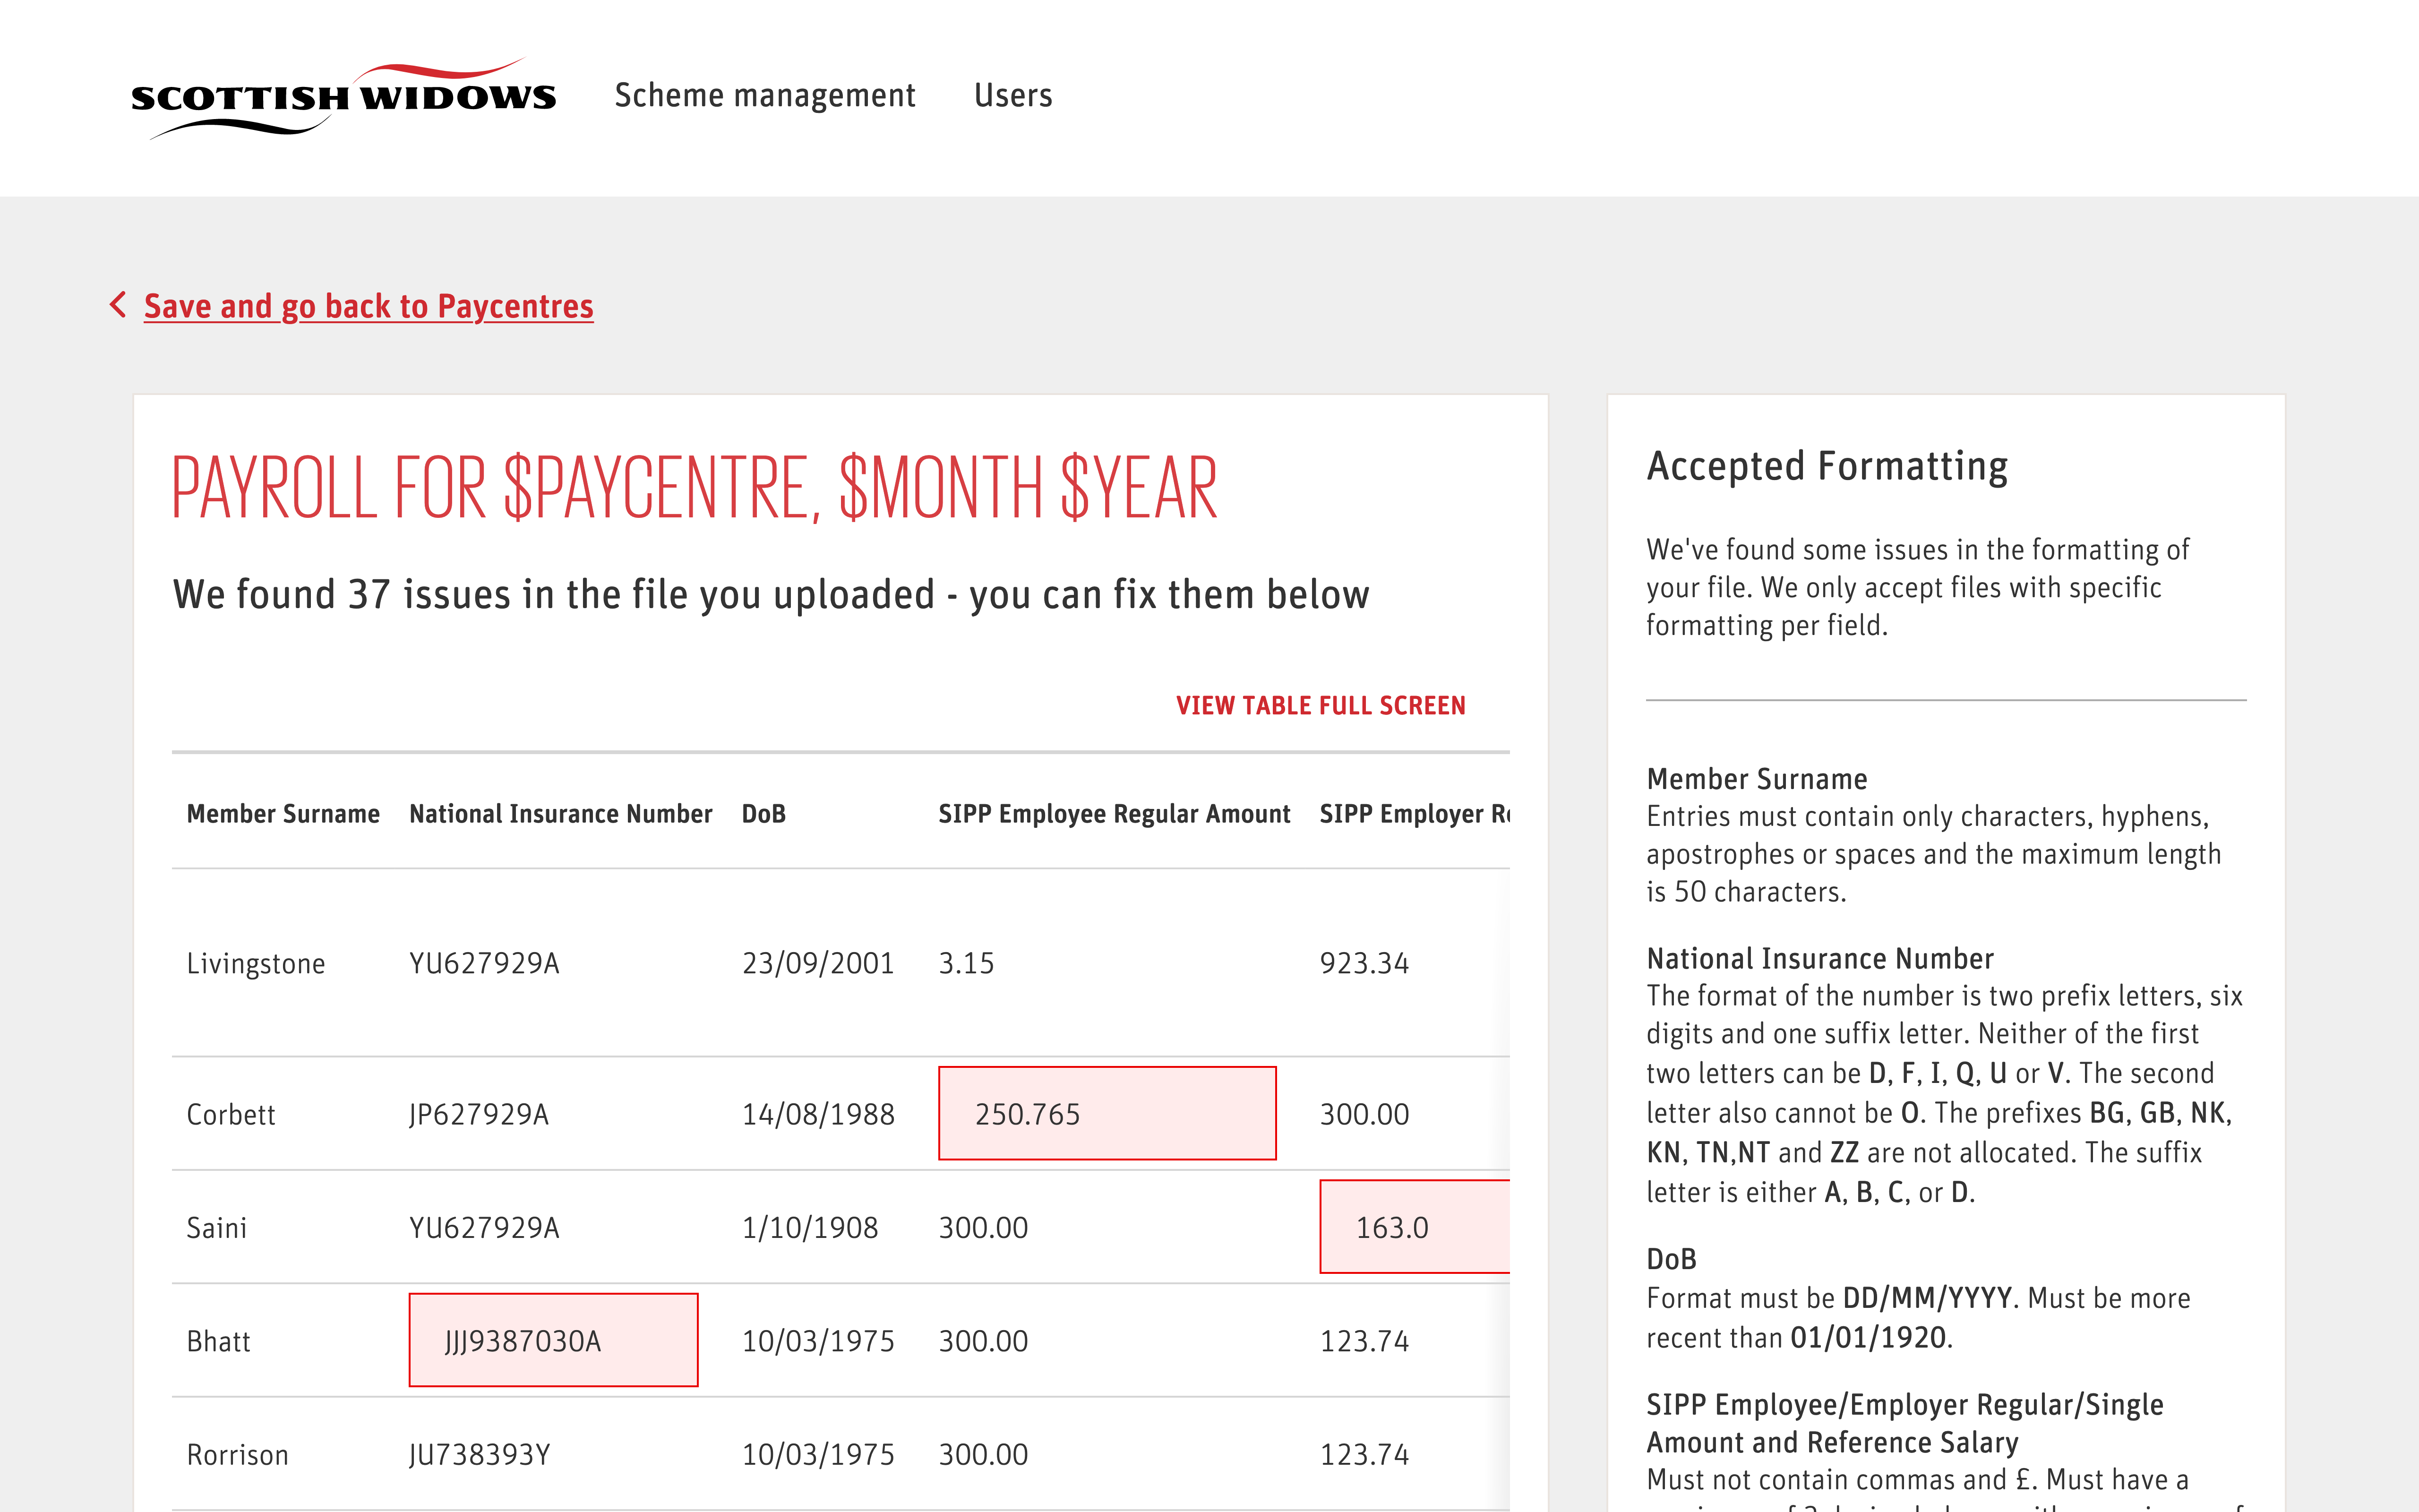Click the back chevron beside Save link
Image resolution: width=2419 pixels, height=1512 pixels.
[118, 305]
